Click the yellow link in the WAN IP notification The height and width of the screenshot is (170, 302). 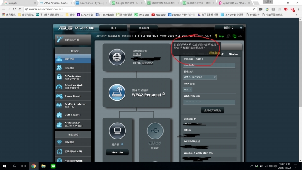214,52
